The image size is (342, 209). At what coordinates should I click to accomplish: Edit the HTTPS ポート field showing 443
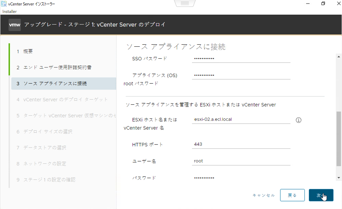point(241,144)
